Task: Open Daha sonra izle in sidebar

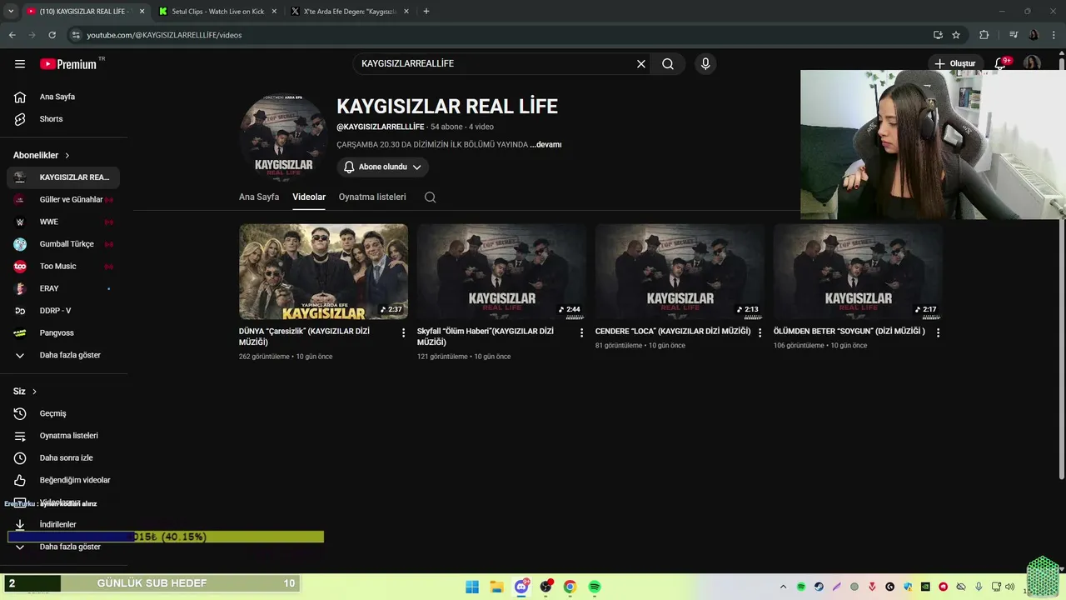Action: pyautogui.click(x=63, y=458)
